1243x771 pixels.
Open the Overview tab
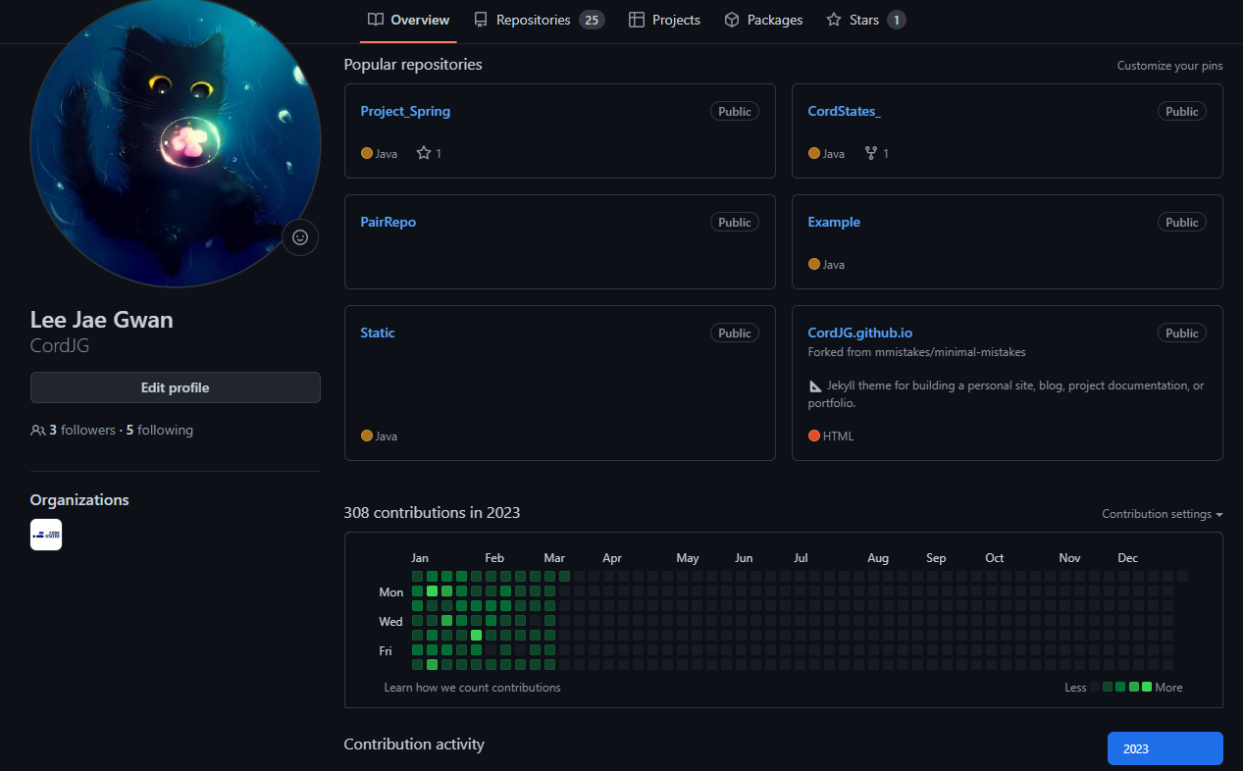coord(408,20)
